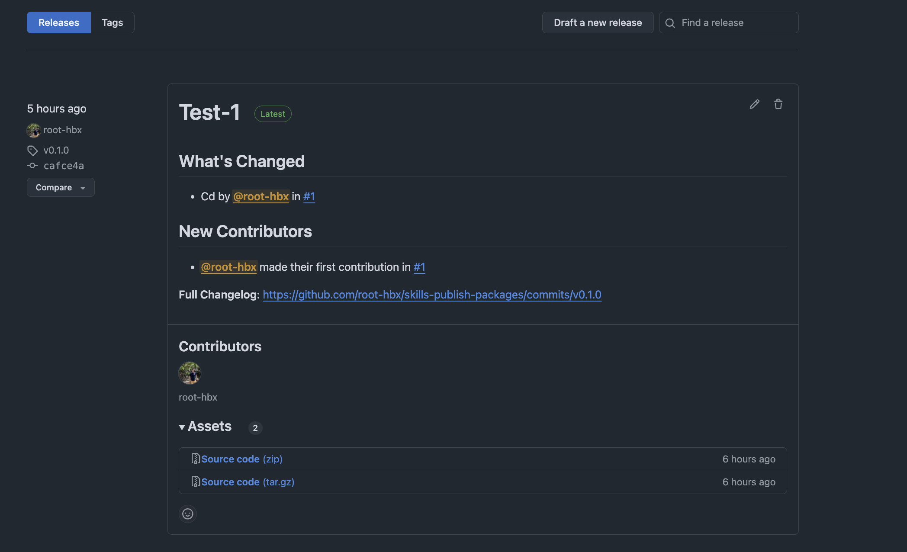Screen dimensions: 907x552
Task: Click the tar.gz file archive icon
Action: (196, 481)
